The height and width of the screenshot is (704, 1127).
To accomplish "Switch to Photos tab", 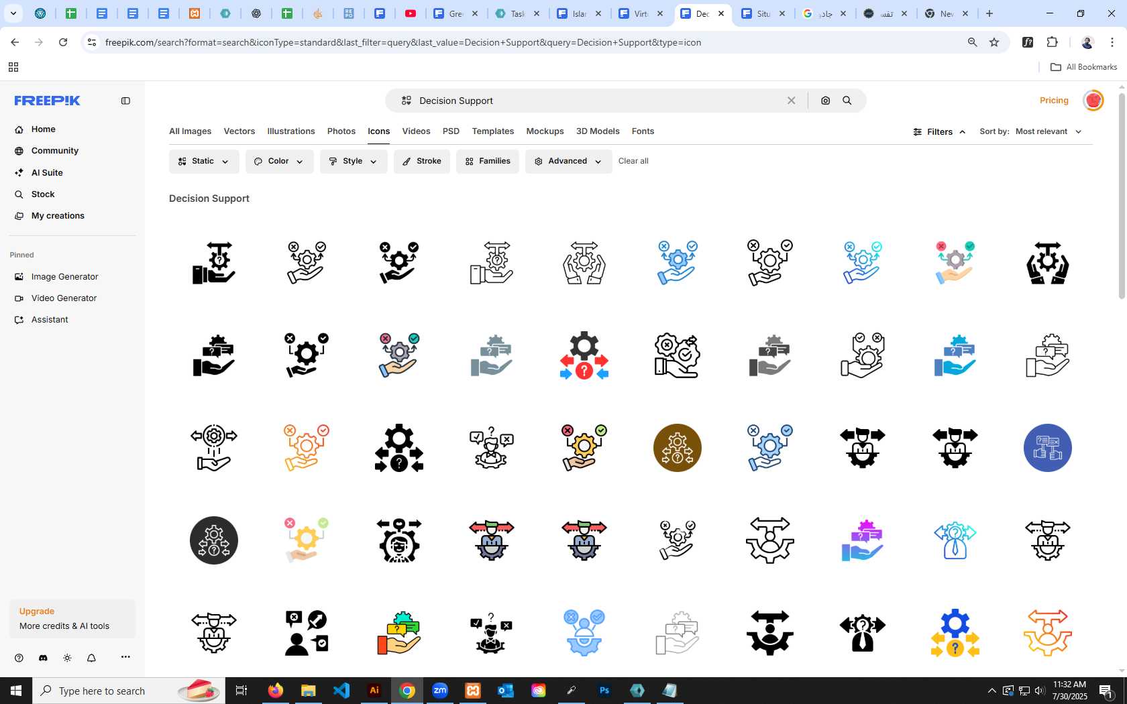I will (x=341, y=131).
